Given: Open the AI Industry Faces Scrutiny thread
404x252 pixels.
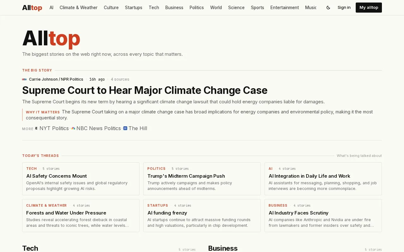Looking at the screenshot, I should [323, 215].
